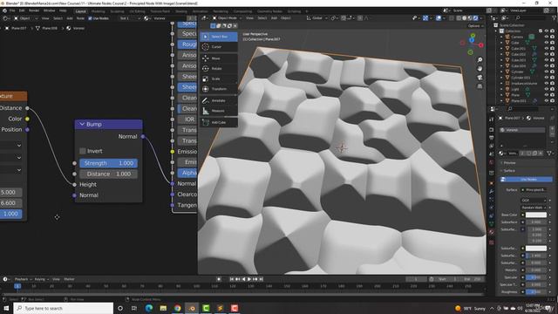Image resolution: width=558 pixels, height=314 pixels.
Task: Click Voronoi node field showing 6.600
Action: pos(10,203)
